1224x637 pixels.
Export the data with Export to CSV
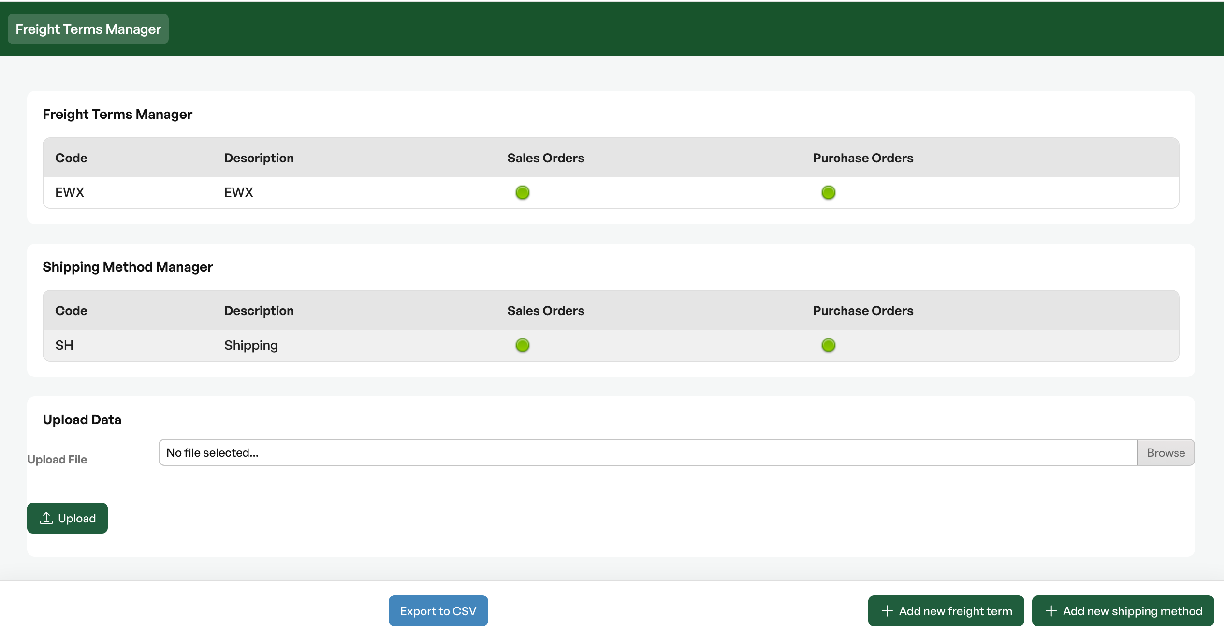(438, 611)
